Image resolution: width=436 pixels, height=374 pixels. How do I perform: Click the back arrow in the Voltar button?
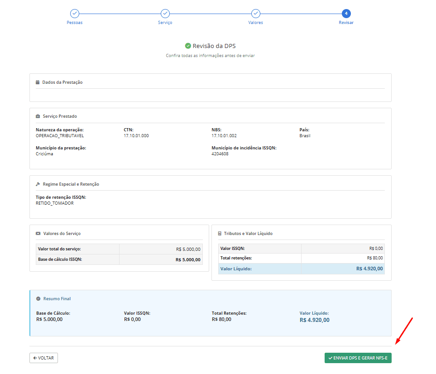pos(35,358)
